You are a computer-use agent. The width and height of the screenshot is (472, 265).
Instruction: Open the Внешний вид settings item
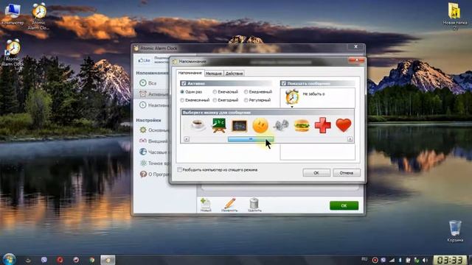pyautogui.click(x=153, y=141)
